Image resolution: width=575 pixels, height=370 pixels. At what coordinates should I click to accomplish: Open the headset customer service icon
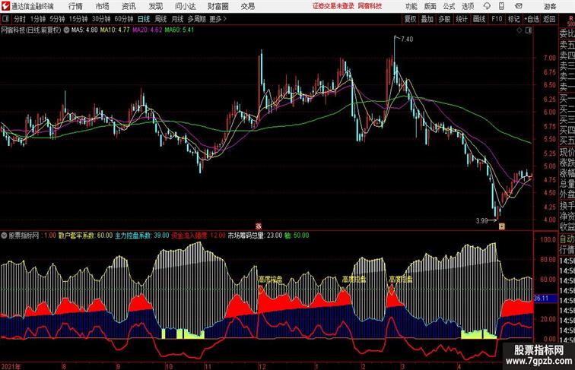coord(487,6)
